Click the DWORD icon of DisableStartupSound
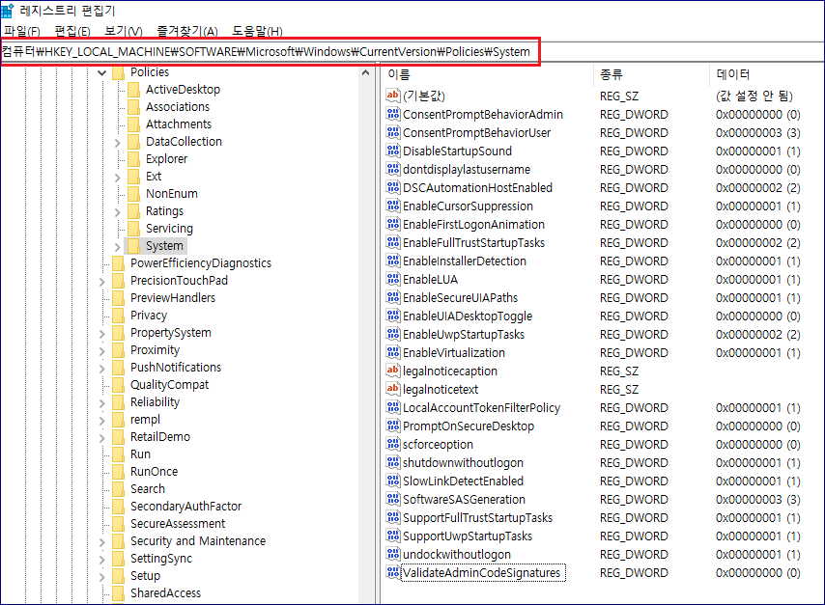The height and width of the screenshot is (605, 825). (x=393, y=151)
